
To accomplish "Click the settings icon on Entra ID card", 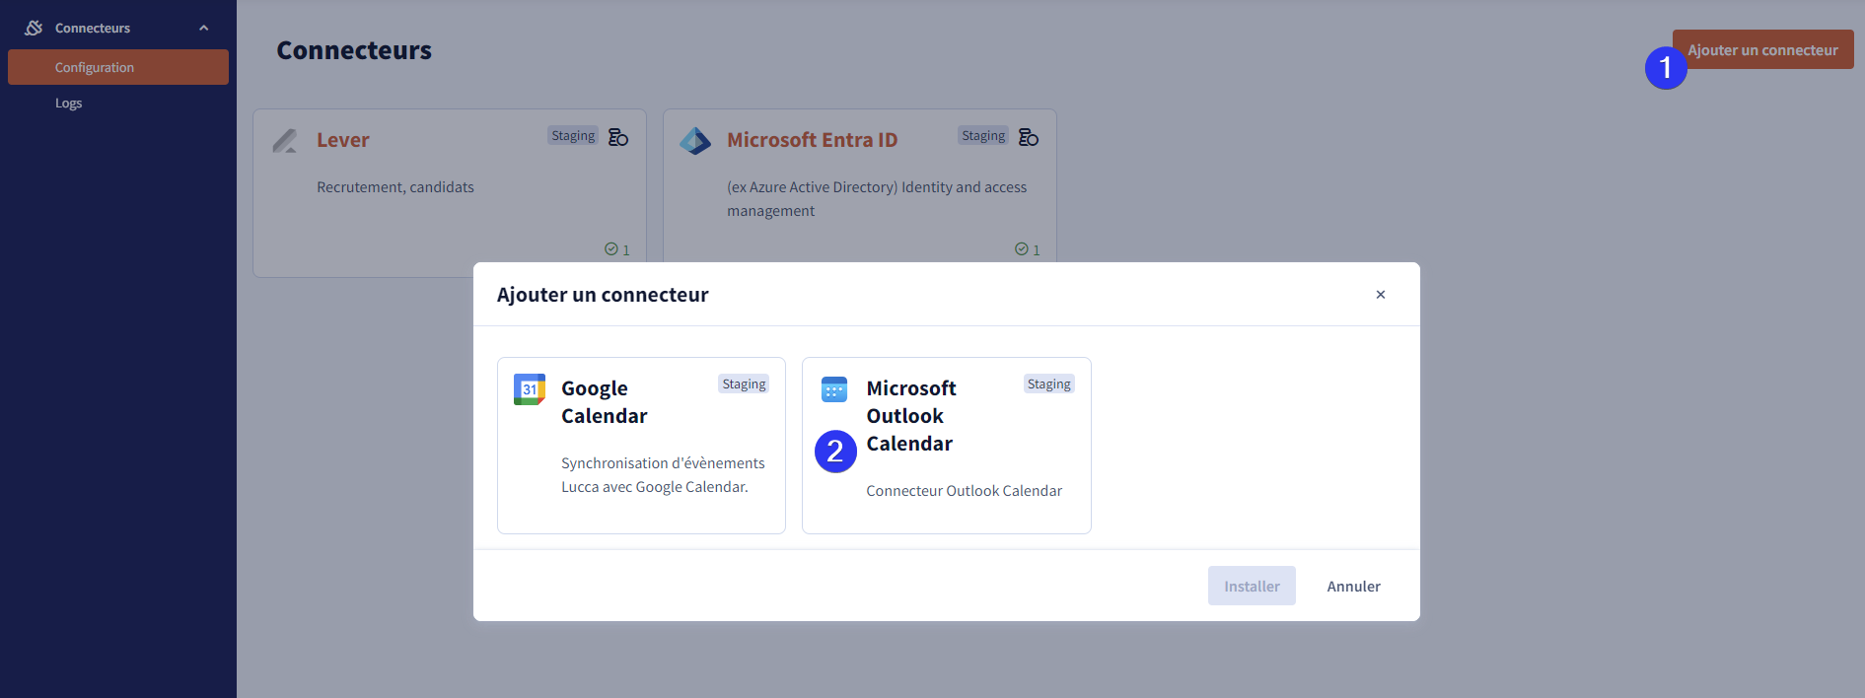I will click(1029, 137).
